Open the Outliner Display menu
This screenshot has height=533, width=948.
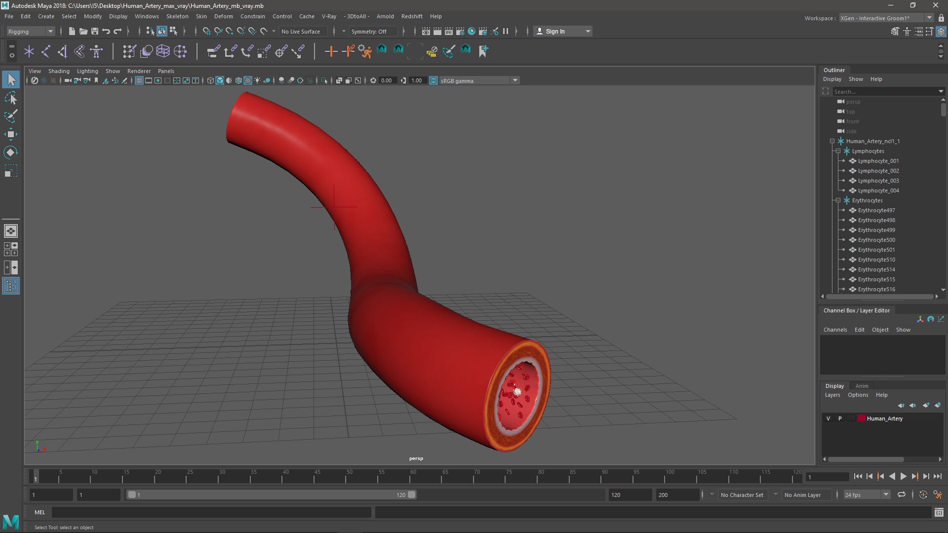[832, 79]
